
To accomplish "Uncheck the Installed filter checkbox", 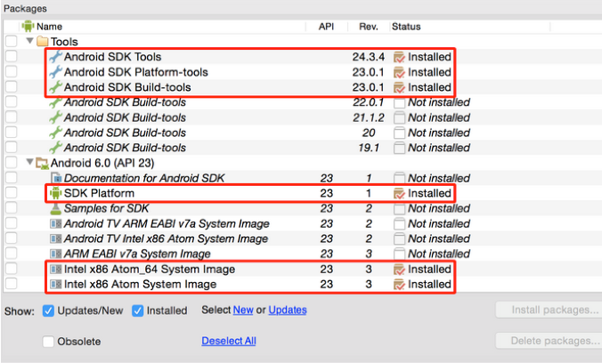I will [x=138, y=311].
